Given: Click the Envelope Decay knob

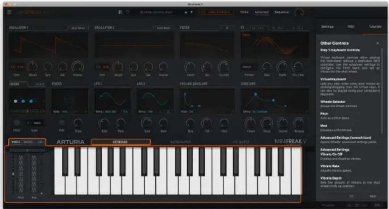Looking at the screenshot, I should click(x=267, y=123).
